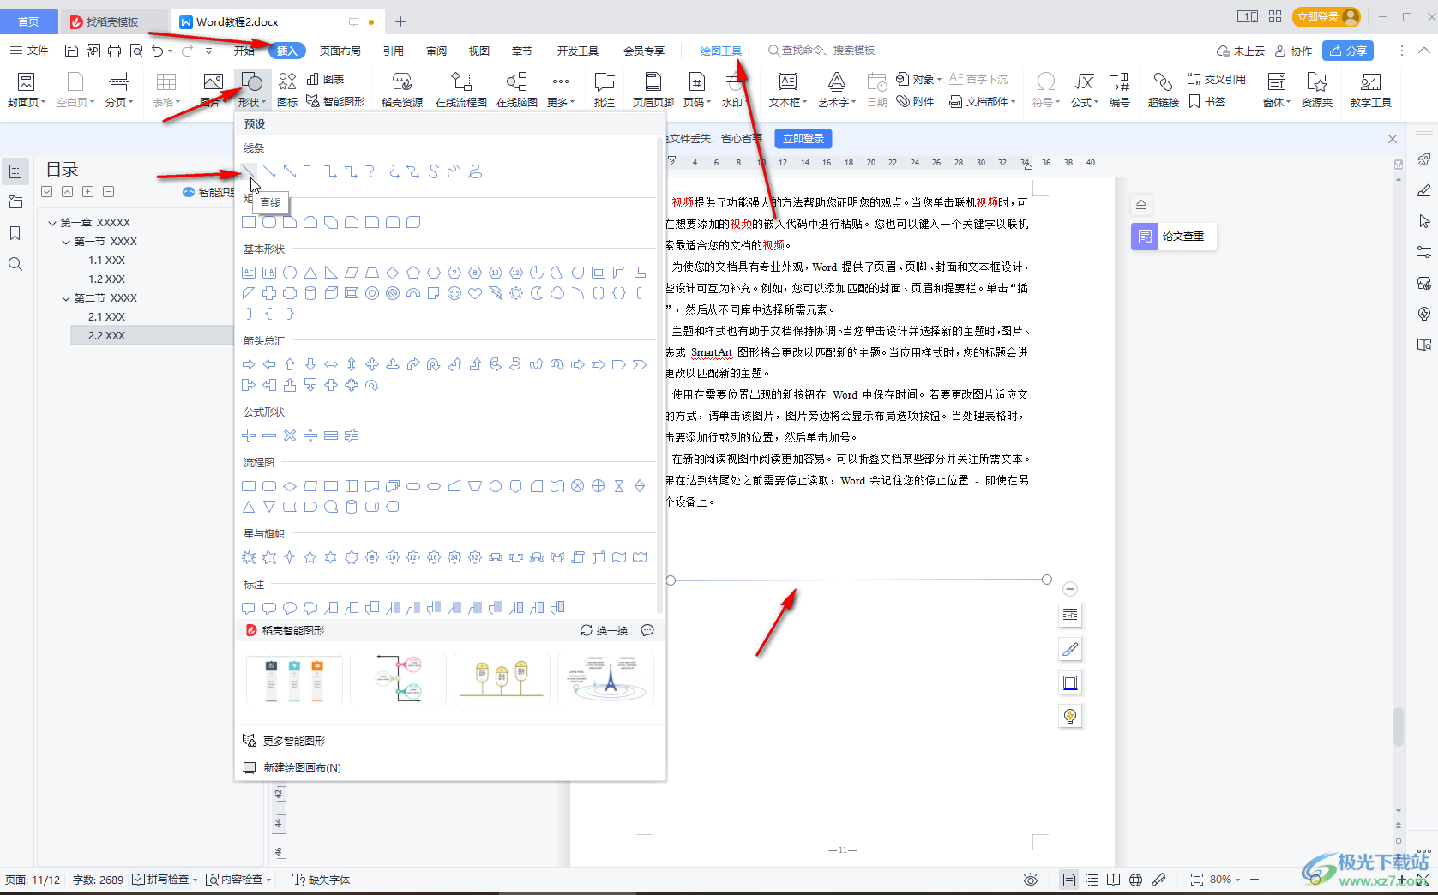The height and width of the screenshot is (895, 1438).
Task: Click the right handle of the drawn line
Action: click(x=1047, y=580)
